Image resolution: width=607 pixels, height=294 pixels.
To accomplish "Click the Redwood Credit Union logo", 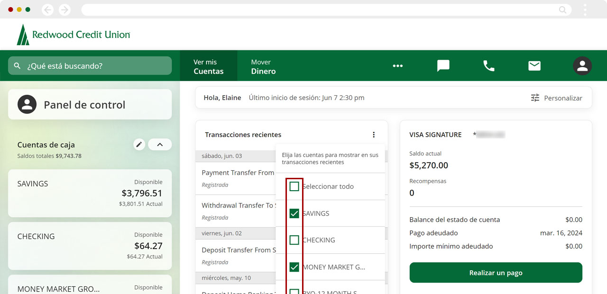I will pos(74,35).
